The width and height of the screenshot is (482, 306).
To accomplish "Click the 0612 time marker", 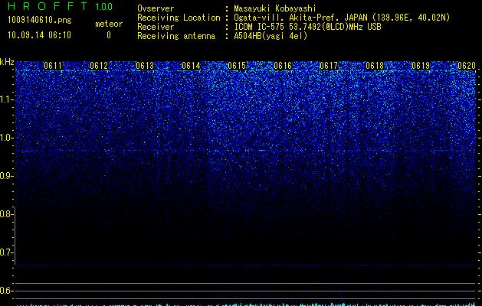I will tap(99, 66).
